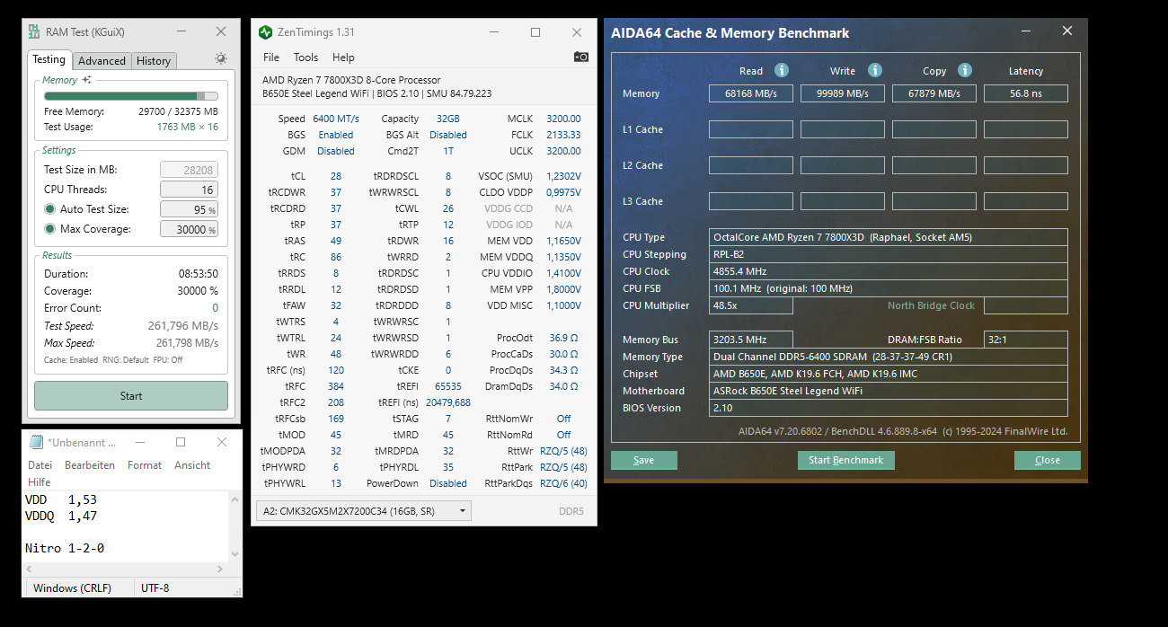The height and width of the screenshot is (627, 1168).
Task: Click the Start button in RAM Test
Action: point(131,396)
